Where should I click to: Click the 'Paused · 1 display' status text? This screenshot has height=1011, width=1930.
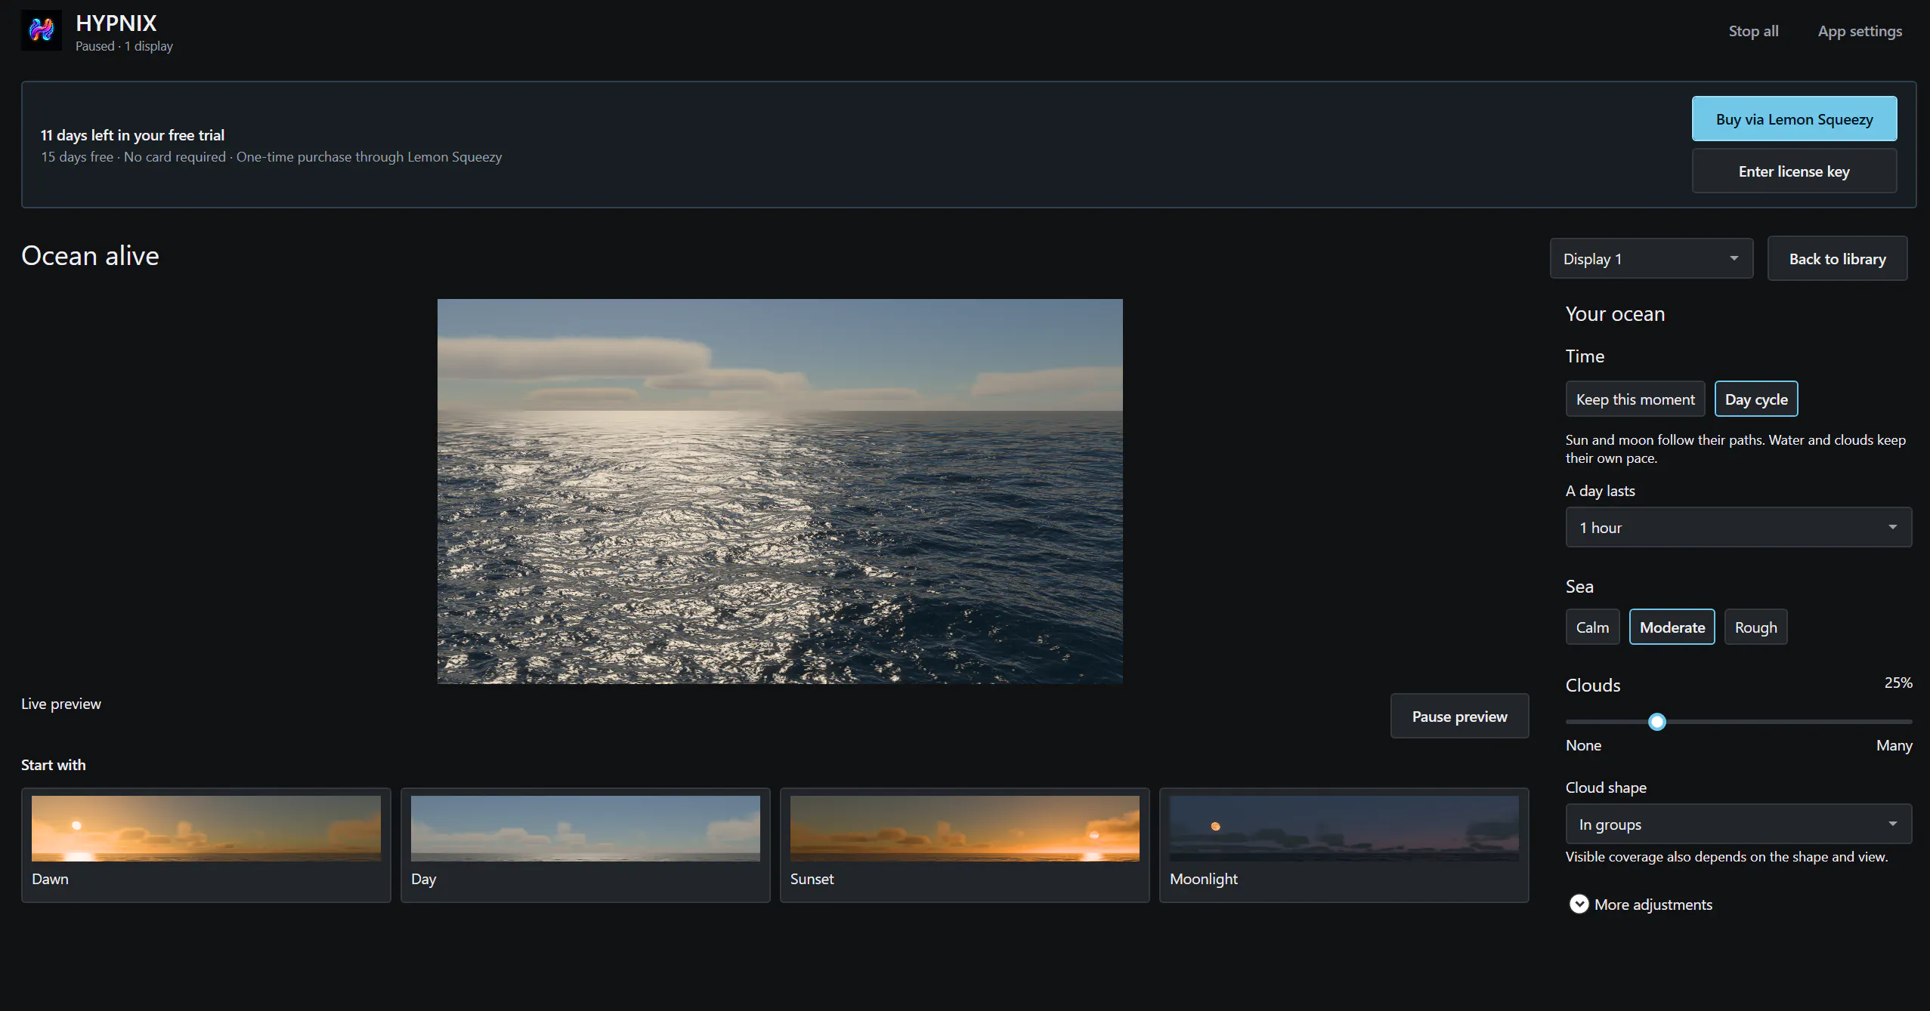[124, 46]
